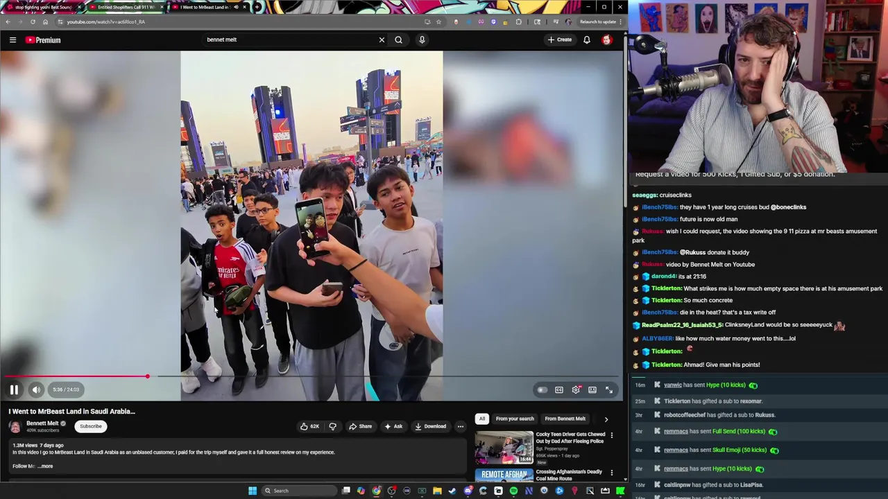This screenshot has width=888, height=499.
Task: Select the 'All' filter chip
Action: pyautogui.click(x=481, y=419)
